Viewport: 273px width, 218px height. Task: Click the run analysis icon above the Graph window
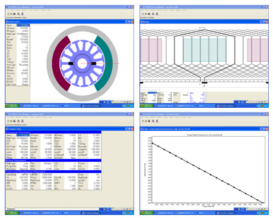pyautogui.click(x=157, y=121)
